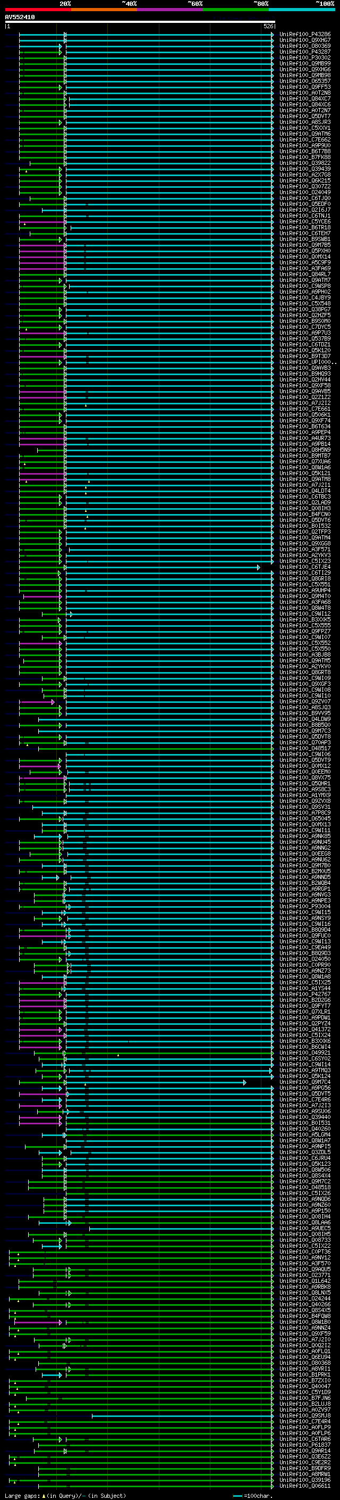The width and height of the screenshot is (340, 1500).
Task: Select the UniRef100_B6T634 row label
Action: (305, 427)
